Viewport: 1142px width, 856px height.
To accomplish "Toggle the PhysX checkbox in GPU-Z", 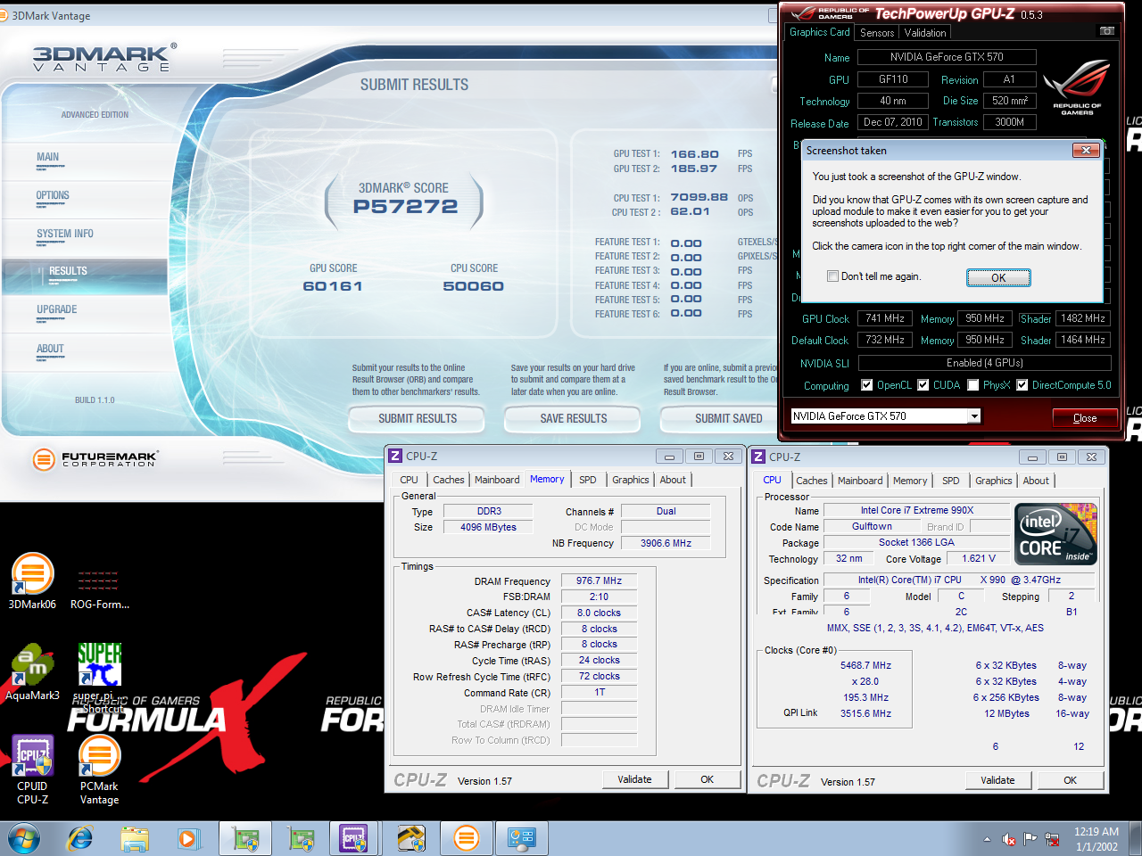I will pyautogui.click(x=973, y=385).
